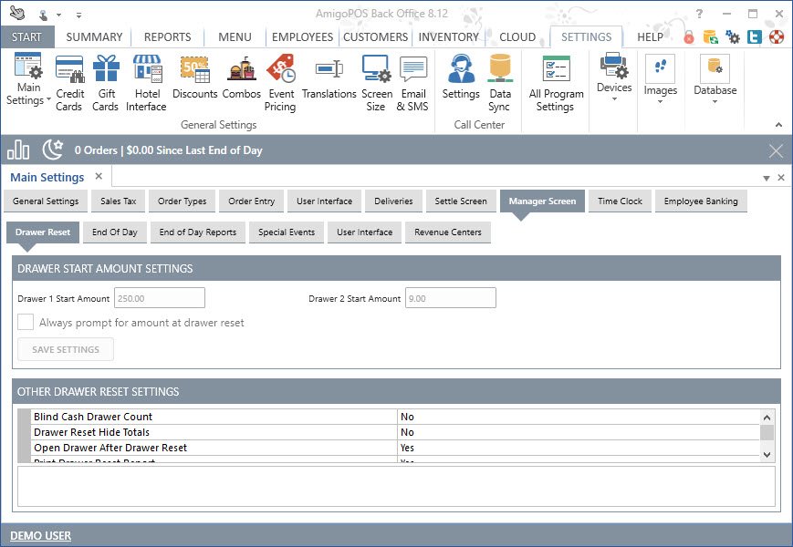
Task: Select the End Of Day sub-tab
Action: (115, 232)
